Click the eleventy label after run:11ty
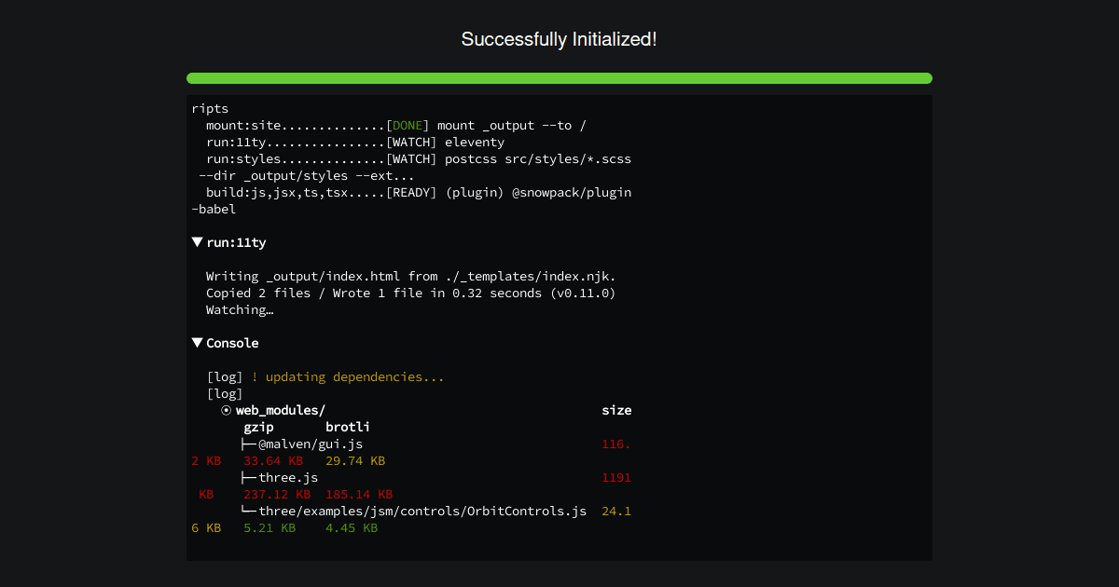1119x587 pixels. [x=476, y=142]
